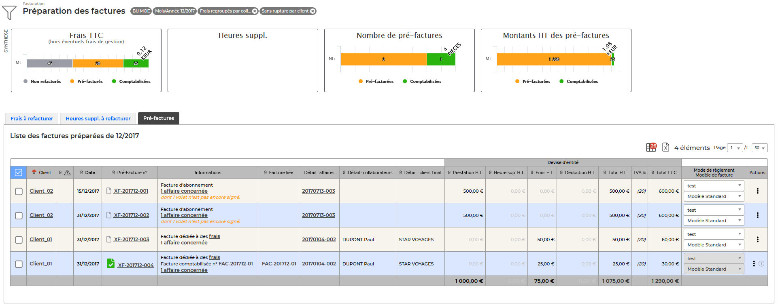The width and height of the screenshot is (778, 305).
Task: Click the 'BU MOE' filter tag
Action: (x=141, y=11)
